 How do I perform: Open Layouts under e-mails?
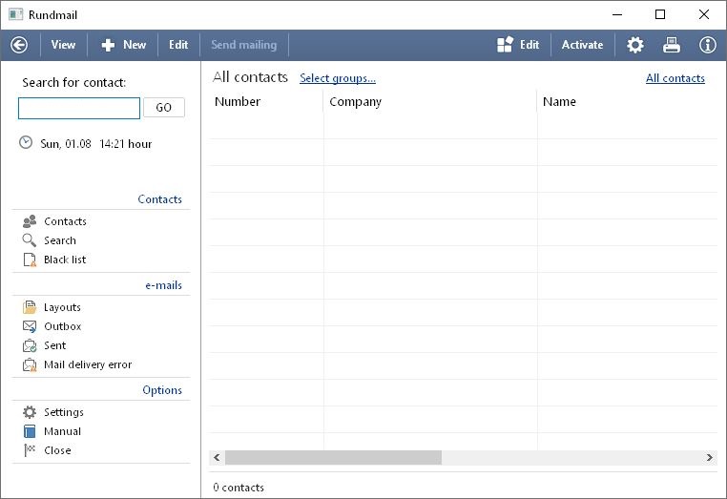coord(62,307)
